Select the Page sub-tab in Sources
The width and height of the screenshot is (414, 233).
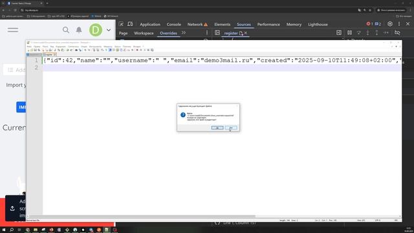pyautogui.click(x=123, y=33)
